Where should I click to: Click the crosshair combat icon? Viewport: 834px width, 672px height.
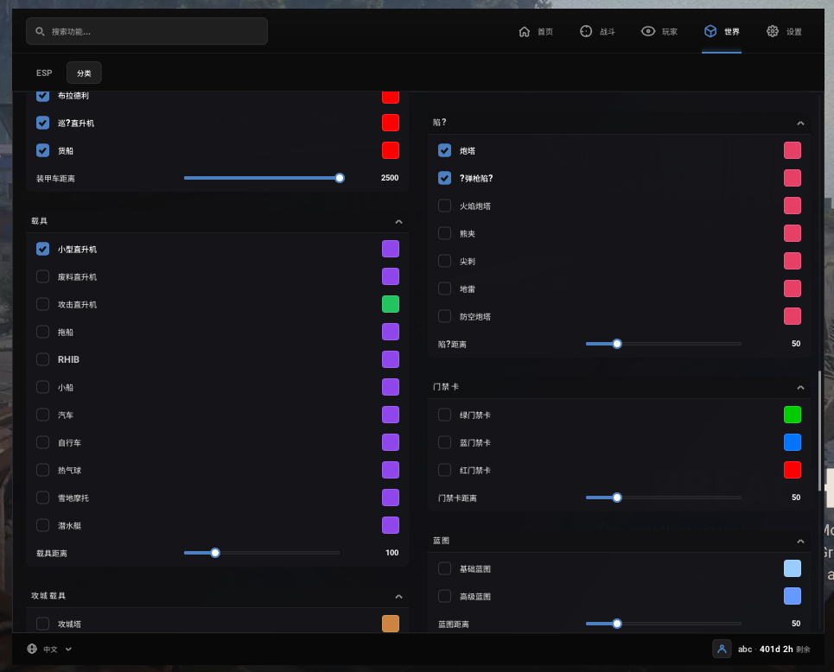point(586,31)
